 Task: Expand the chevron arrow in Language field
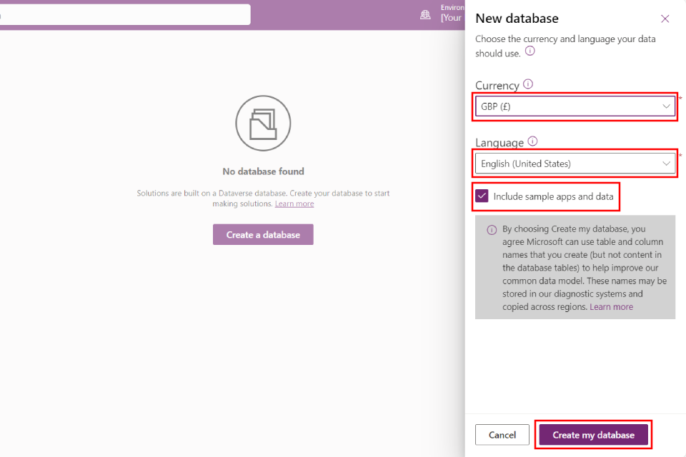point(667,164)
